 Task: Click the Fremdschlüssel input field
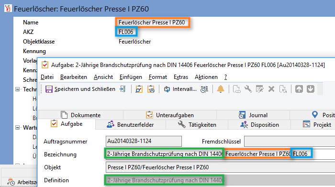(290, 141)
